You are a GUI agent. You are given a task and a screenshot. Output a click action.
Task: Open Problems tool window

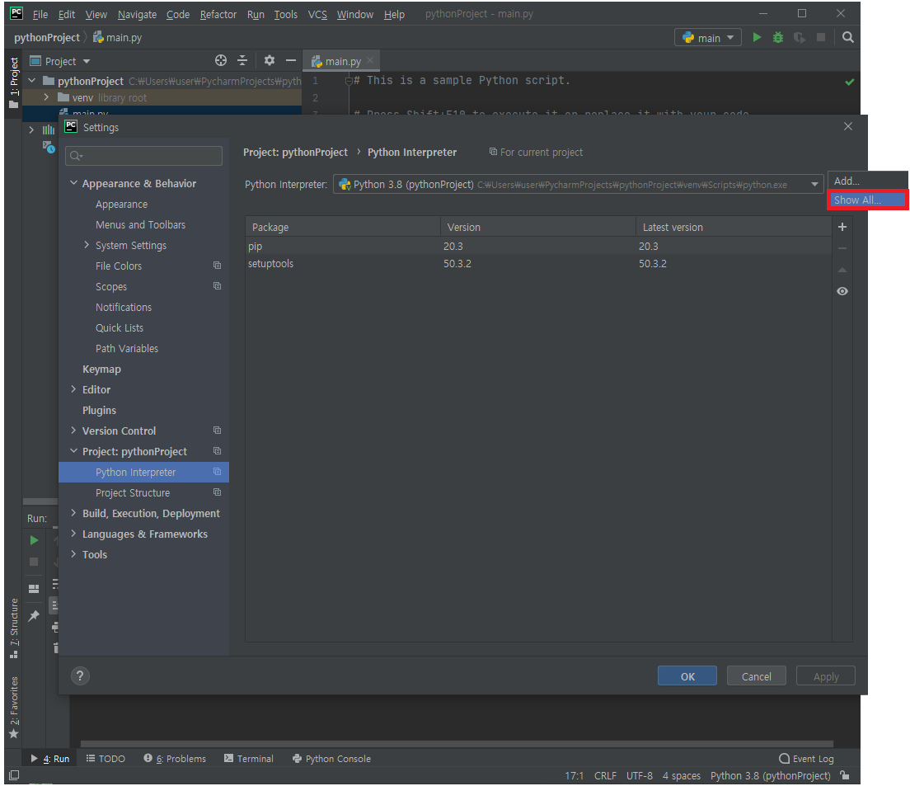coord(175,759)
